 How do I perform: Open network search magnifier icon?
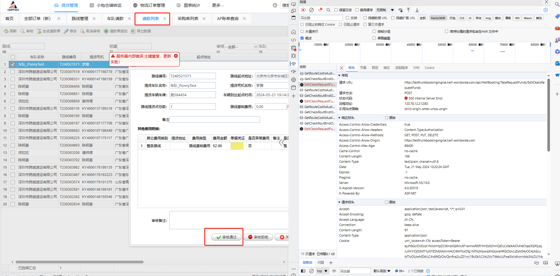329,10
